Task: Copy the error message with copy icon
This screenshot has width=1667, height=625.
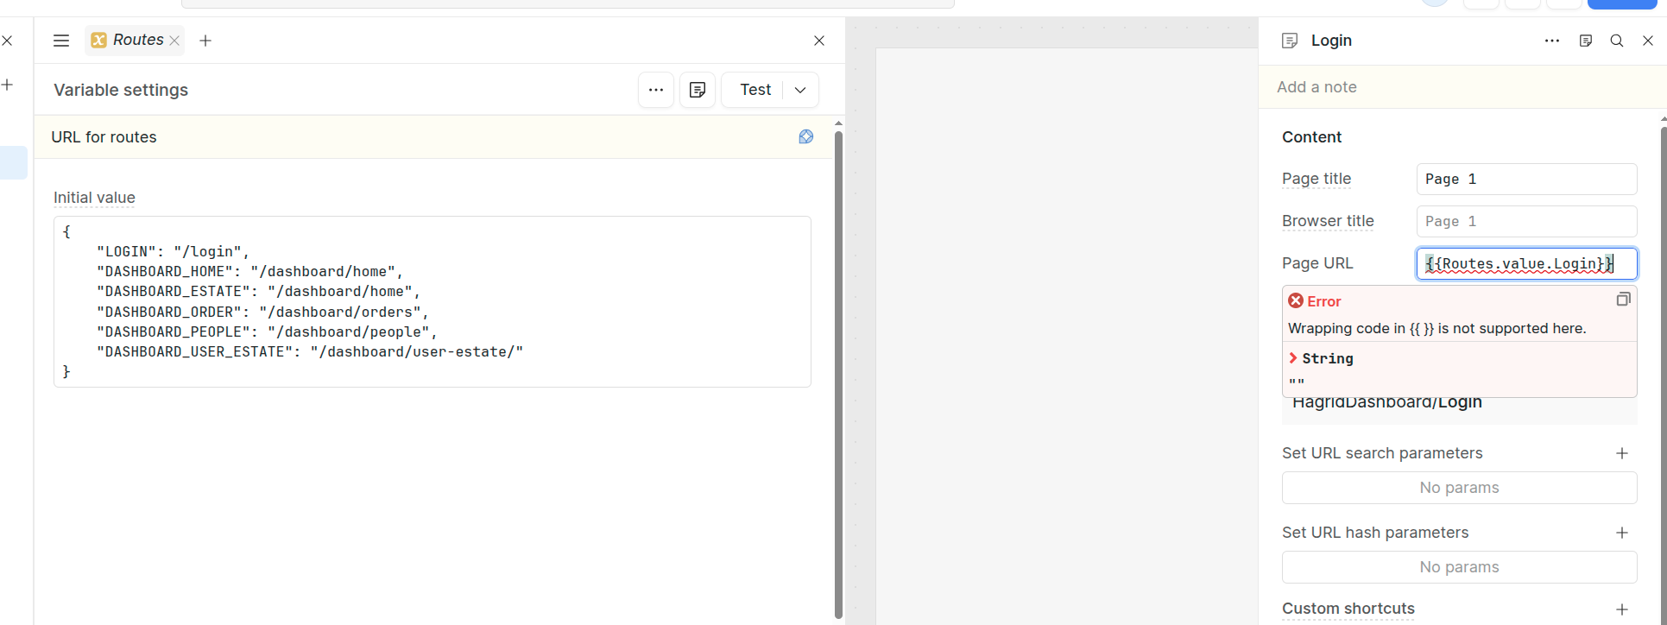Action: click(1623, 300)
